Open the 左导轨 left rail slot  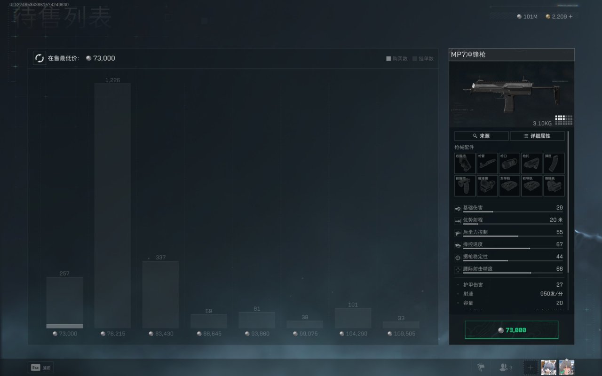coord(510,186)
